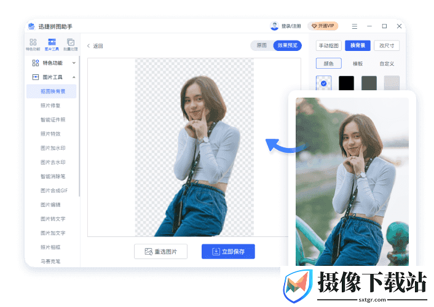Click the 图片工具 picture icon in sidebar
This screenshot has width=434, height=307.
point(36,77)
